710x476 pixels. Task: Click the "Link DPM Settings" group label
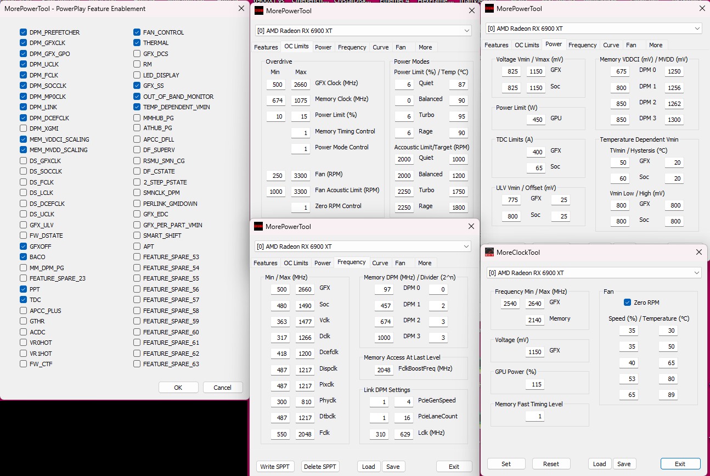(x=387, y=390)
